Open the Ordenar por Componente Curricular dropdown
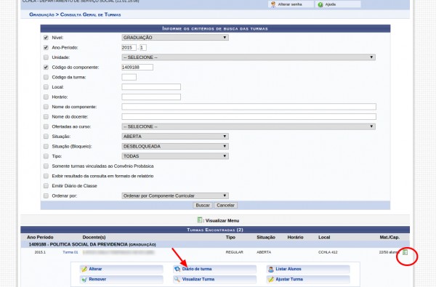The width and height of the screenshot is (436, 287). point(175,195)
